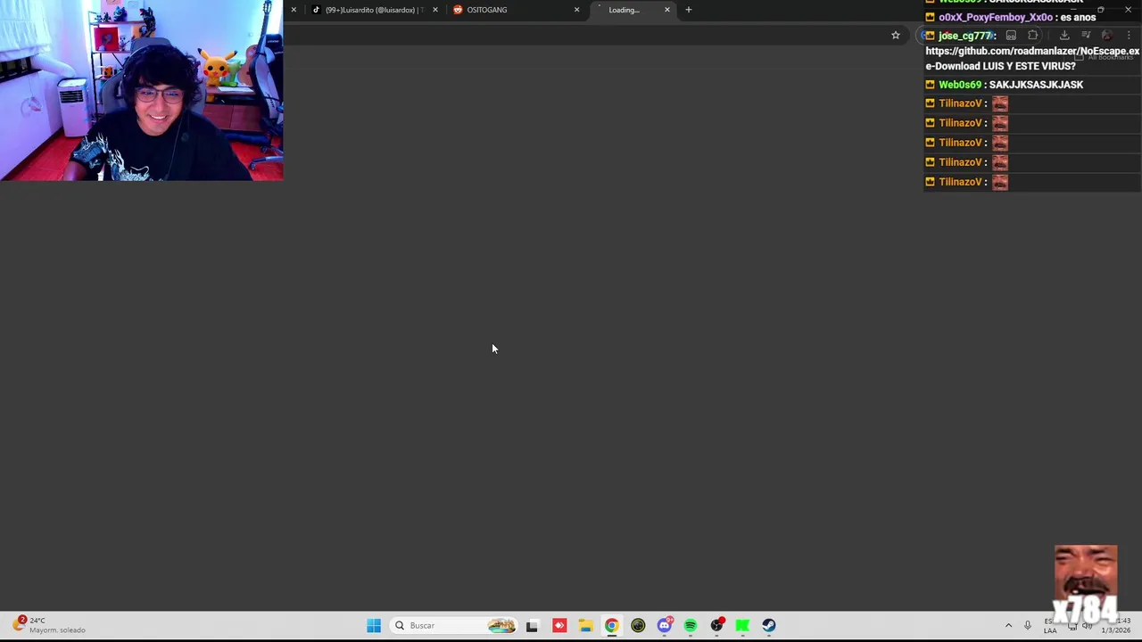Close the TikTok Luisardito tab
1142x642 pixels.
coord(434,10)
